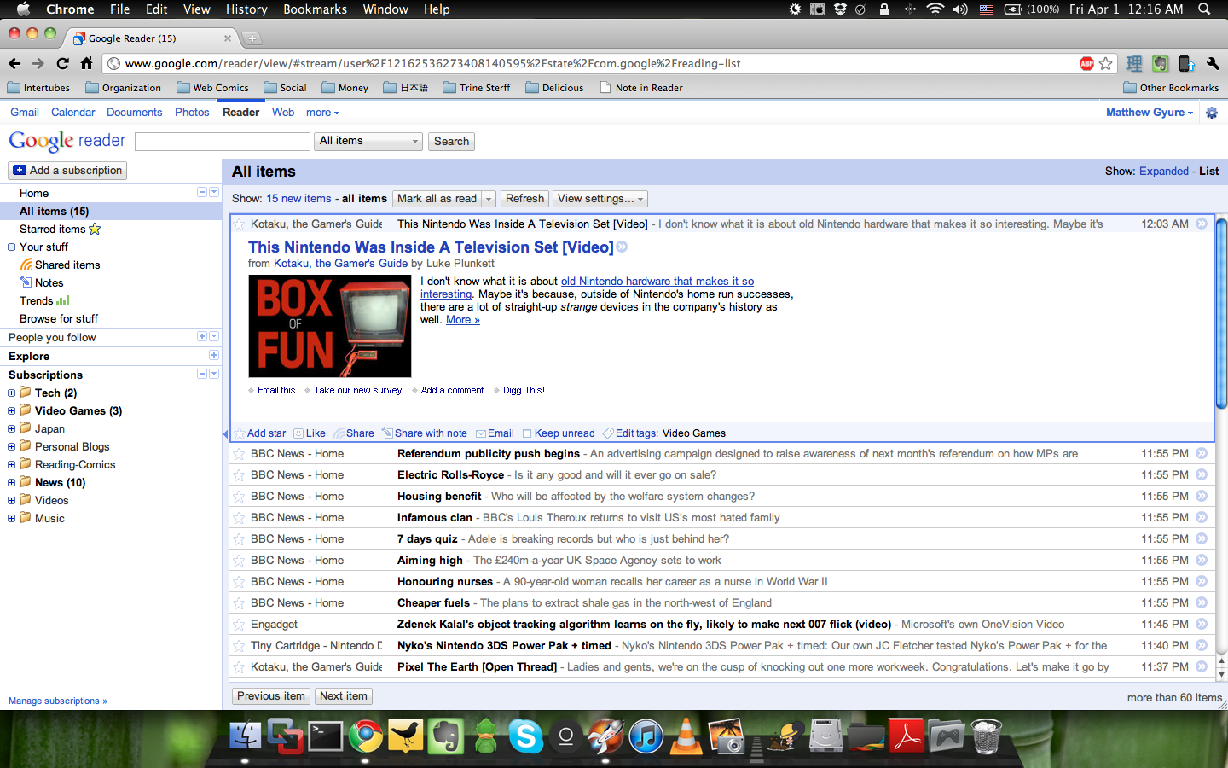Click the browser reload icon
The width and height of the screenshot is (1228, 768).
click(x=62, y=63)
